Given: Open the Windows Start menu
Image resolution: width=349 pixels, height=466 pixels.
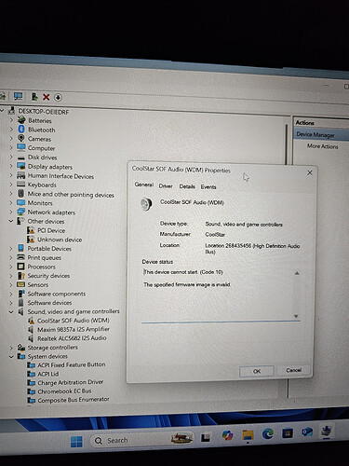Looking at the screenshot, I should (76, 442).
